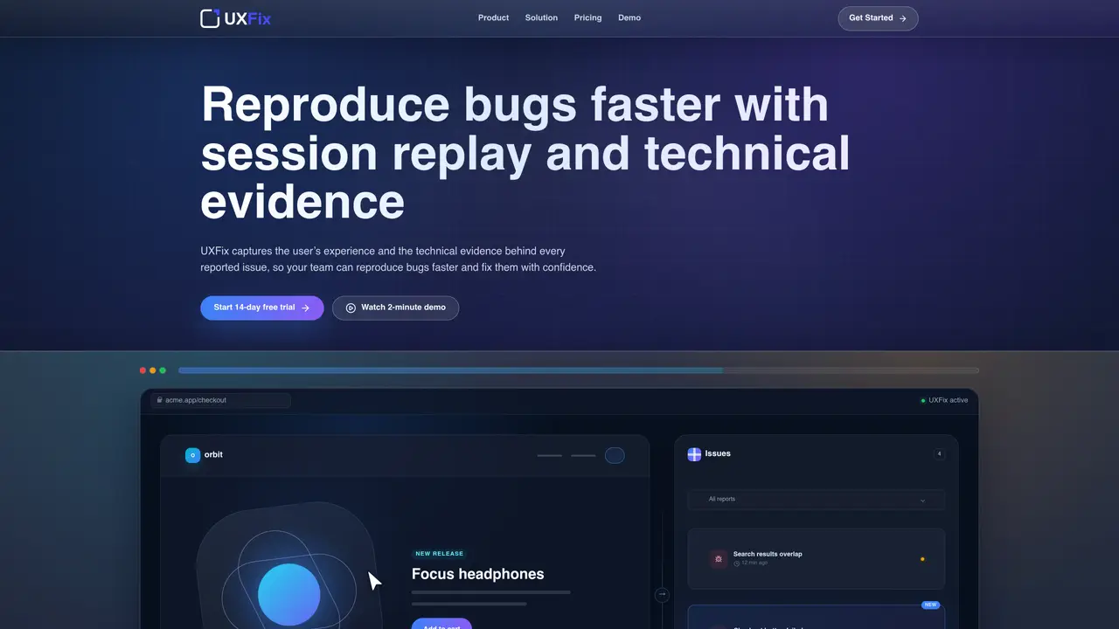Click the clock icon beside 12 min ago
This screenshot has width=1119, height=629.
(736, 563)
